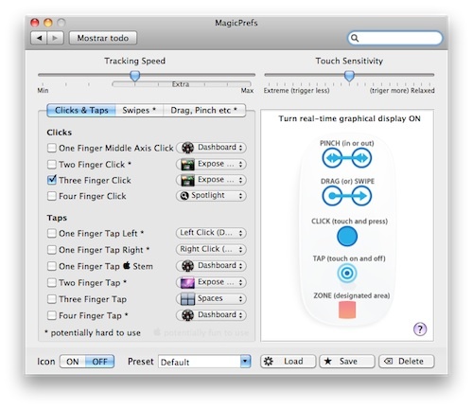
Task: Open the Apple Stem tap Dashboard dropdown stepper
Action: point(240,266)
